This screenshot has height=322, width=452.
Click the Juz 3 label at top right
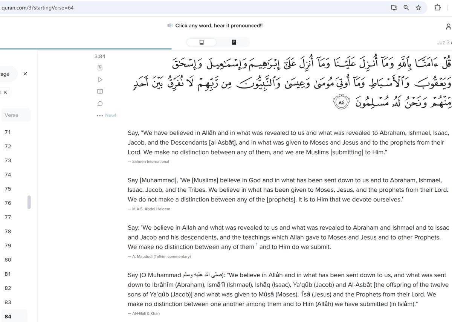pos(443,43)
